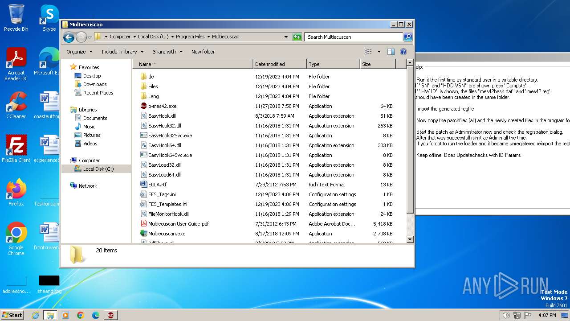Click the green Refresh button beside address bar
The width and height of the screenshot is (570, 321).
297,37
